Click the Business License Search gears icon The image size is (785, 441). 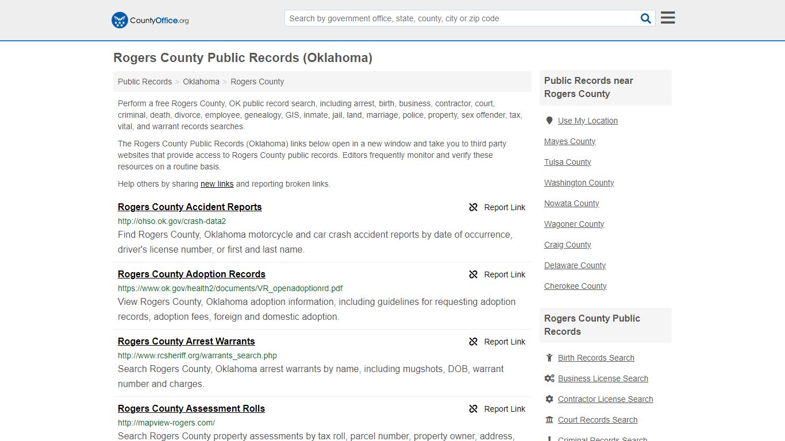549,378
